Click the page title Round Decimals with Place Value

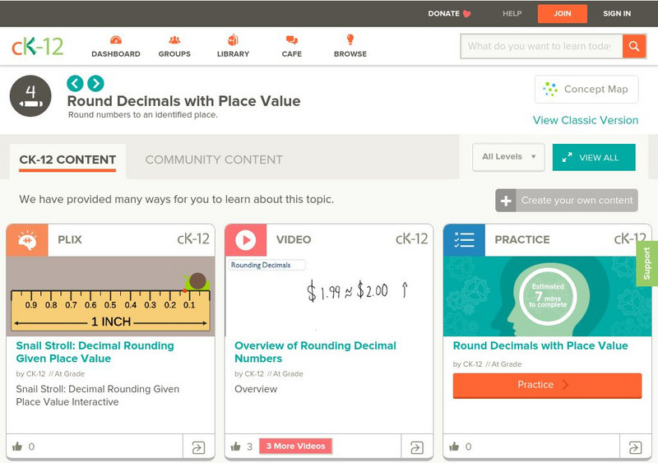183,101
